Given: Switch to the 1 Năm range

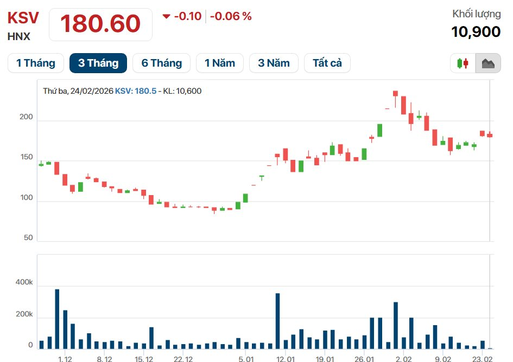Looking at the screenshot, I should pos(220,63).
